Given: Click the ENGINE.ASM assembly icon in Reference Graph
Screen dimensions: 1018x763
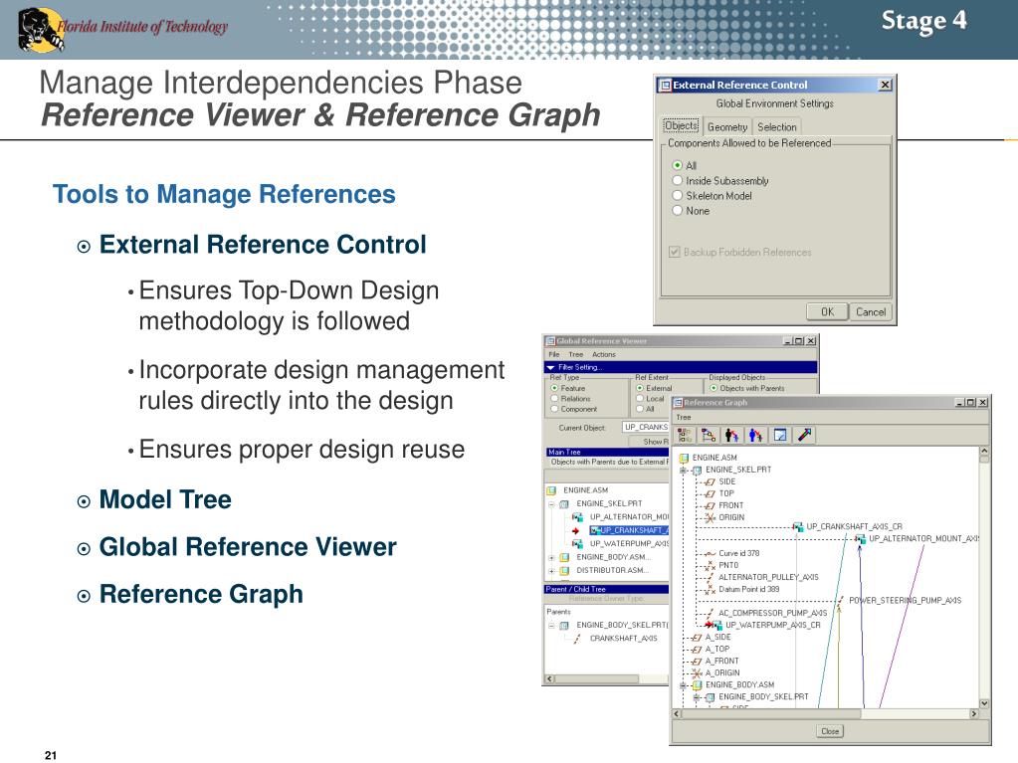Looking at the screenshot, I should point(684,458).
